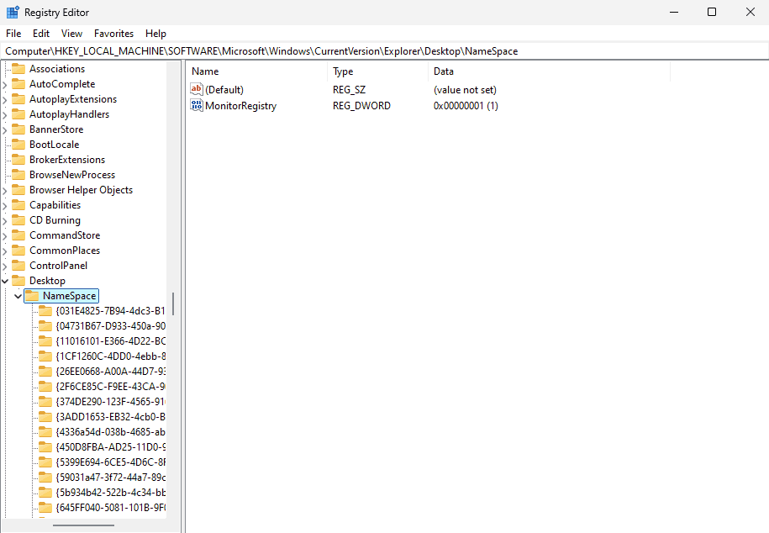Click the AutoplayExtensions folder icon
The width and height of the screenshot is (769, 533).
coord(18,99)
